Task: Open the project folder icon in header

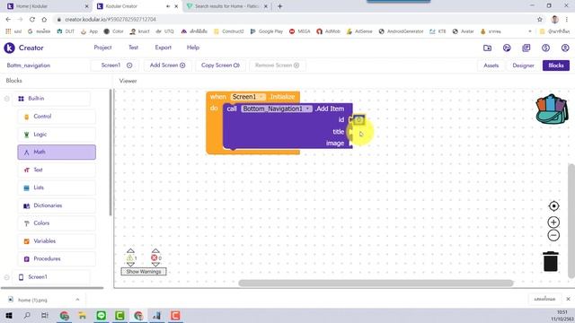Action: tap(487, 48)
